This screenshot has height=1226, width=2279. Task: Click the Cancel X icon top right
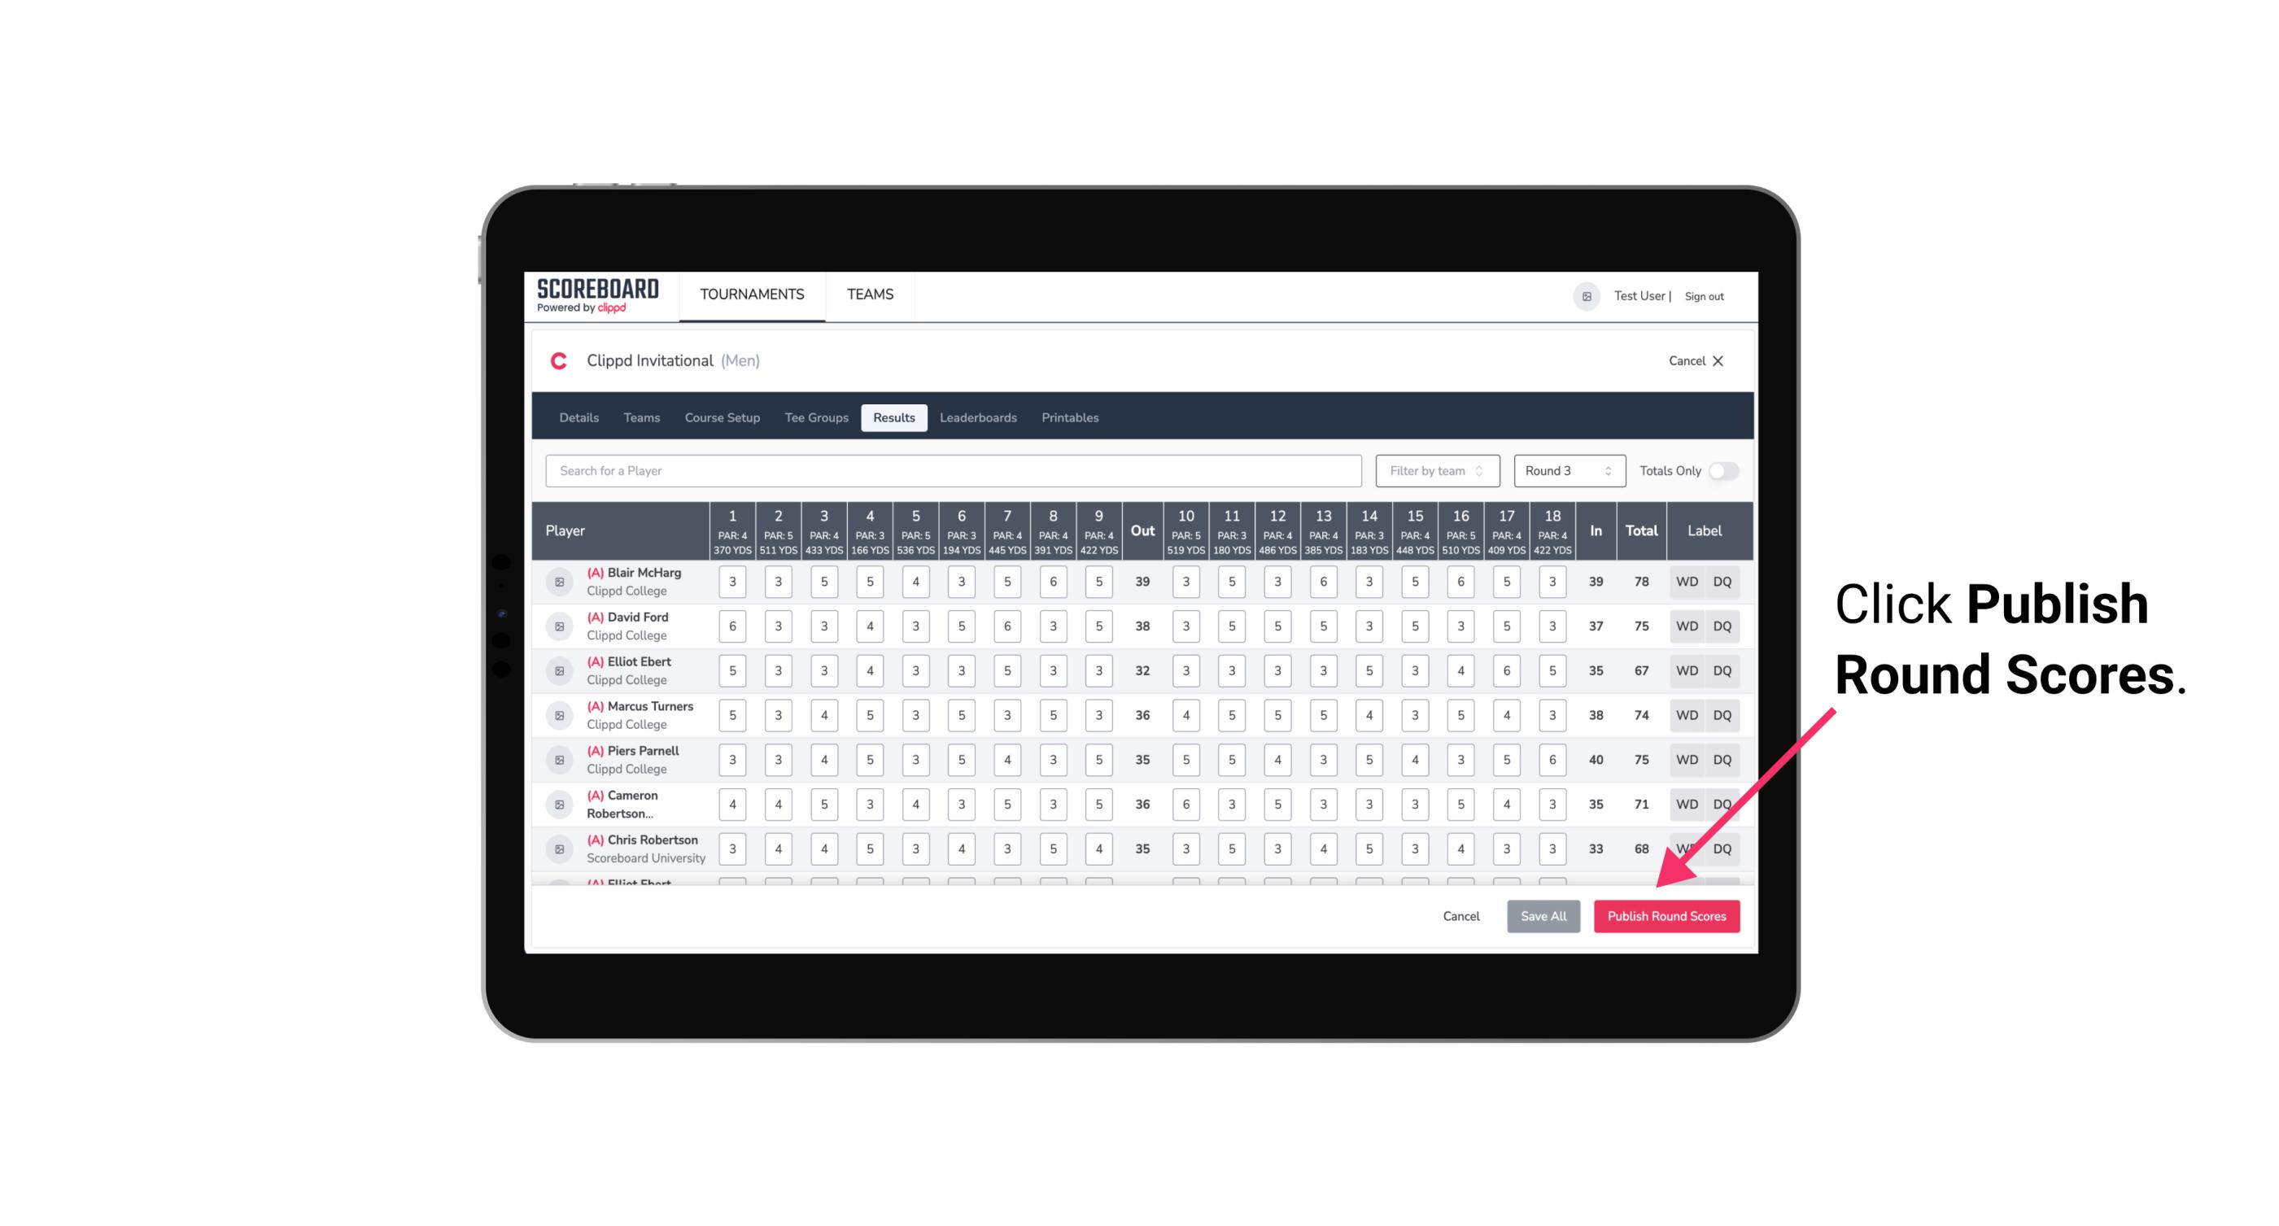click(x=1718, y=361)
